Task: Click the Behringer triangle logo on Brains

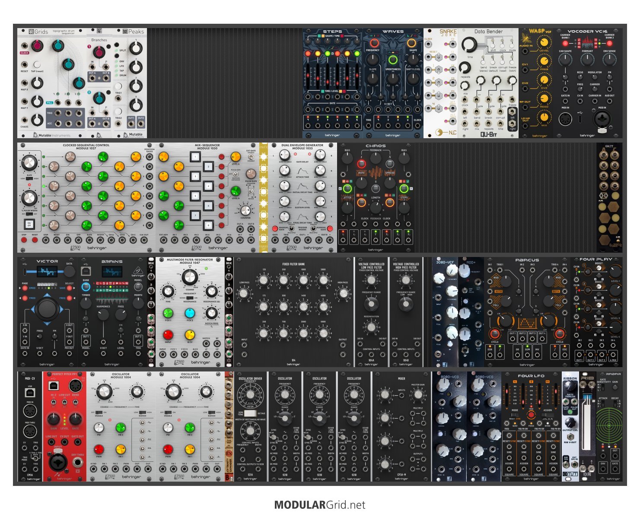Action: (x=138, y=270)
